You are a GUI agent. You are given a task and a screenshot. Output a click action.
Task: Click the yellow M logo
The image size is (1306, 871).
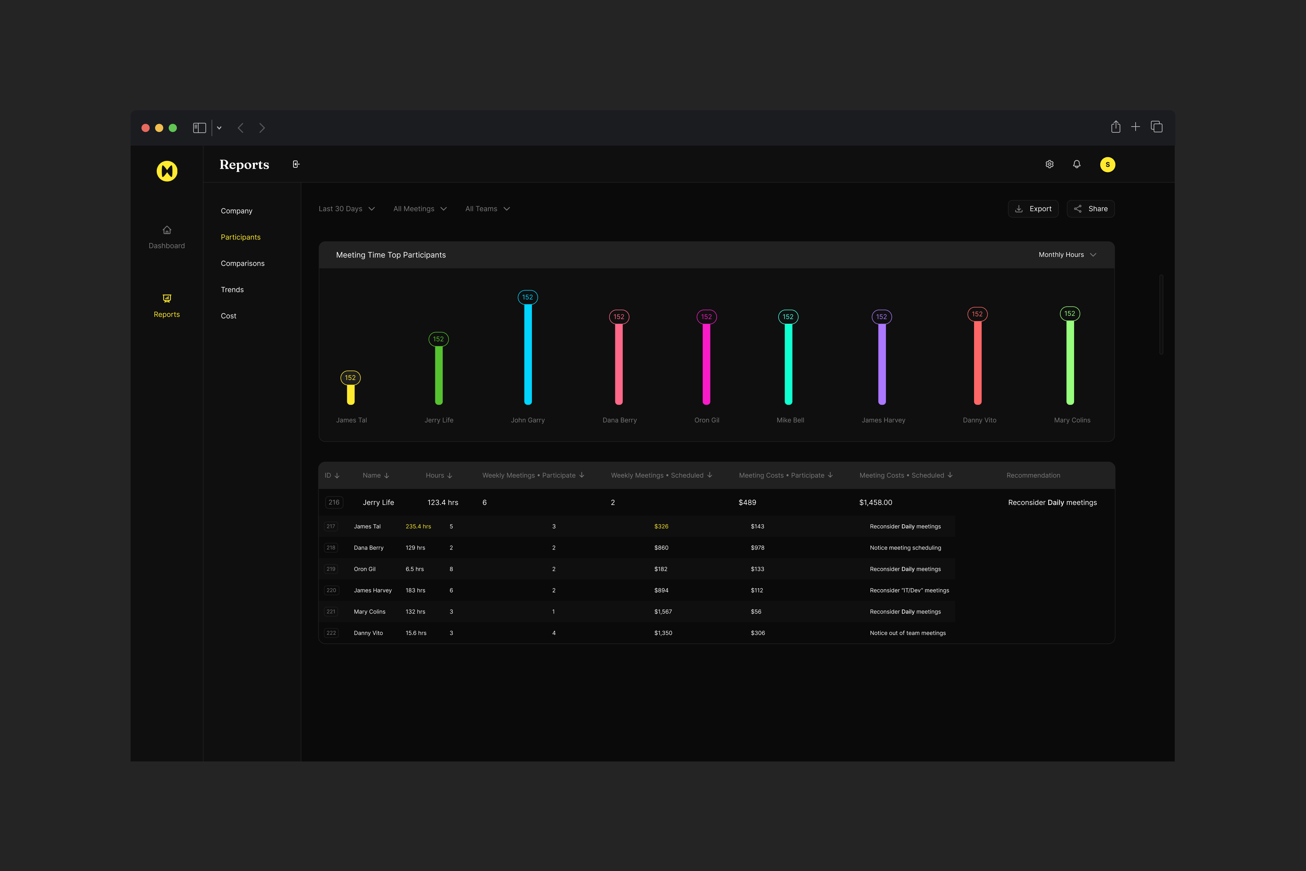pos(167,171)
